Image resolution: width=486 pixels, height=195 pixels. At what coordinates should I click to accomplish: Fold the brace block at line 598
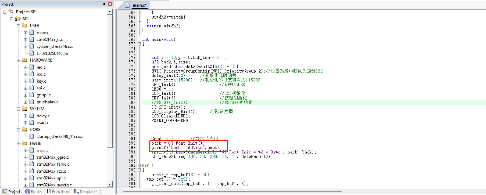click(139, 170)
